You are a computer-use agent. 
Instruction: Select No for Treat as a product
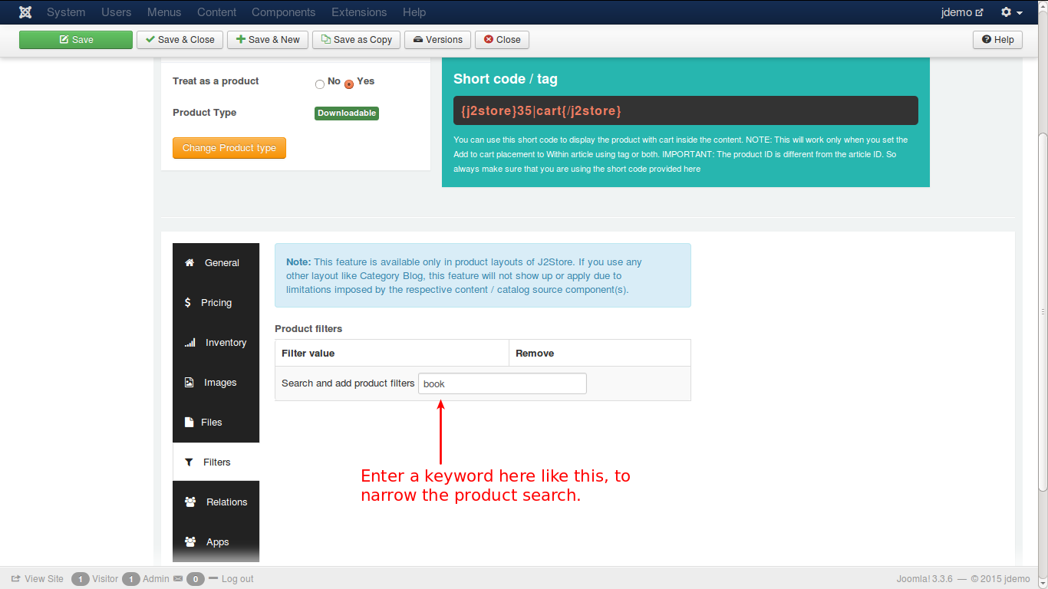(320, 84)
